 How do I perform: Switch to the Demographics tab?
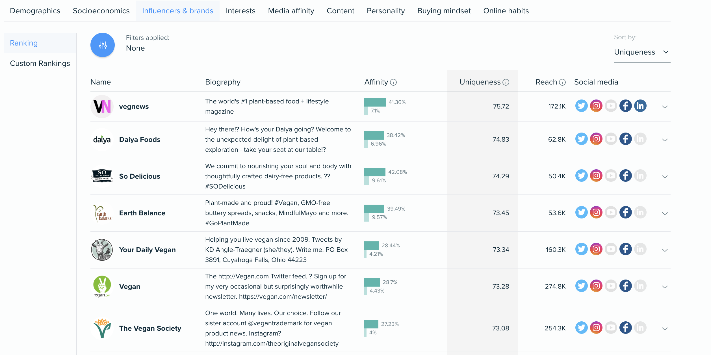coord(35,11)
